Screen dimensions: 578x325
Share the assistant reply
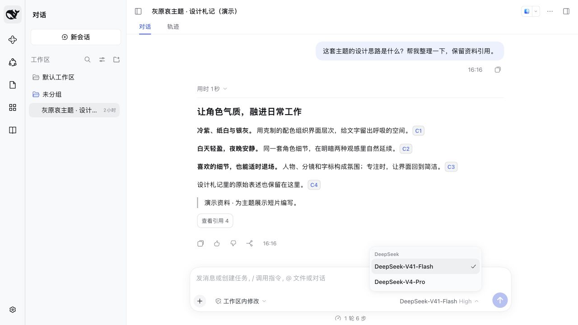(249, 243)
